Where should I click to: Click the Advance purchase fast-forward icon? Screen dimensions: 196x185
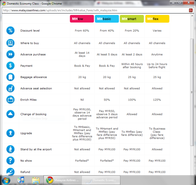point(10,54)
